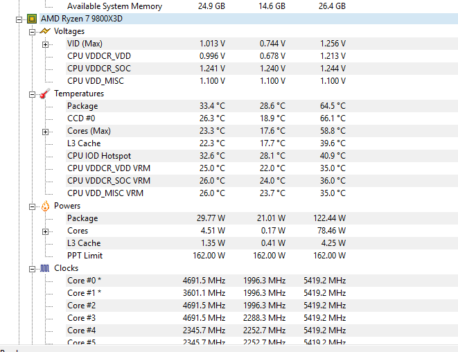Click the 24.9 GB available memory value
The width and height of the screenshot is (458, 352).
[x=212, y=6]
